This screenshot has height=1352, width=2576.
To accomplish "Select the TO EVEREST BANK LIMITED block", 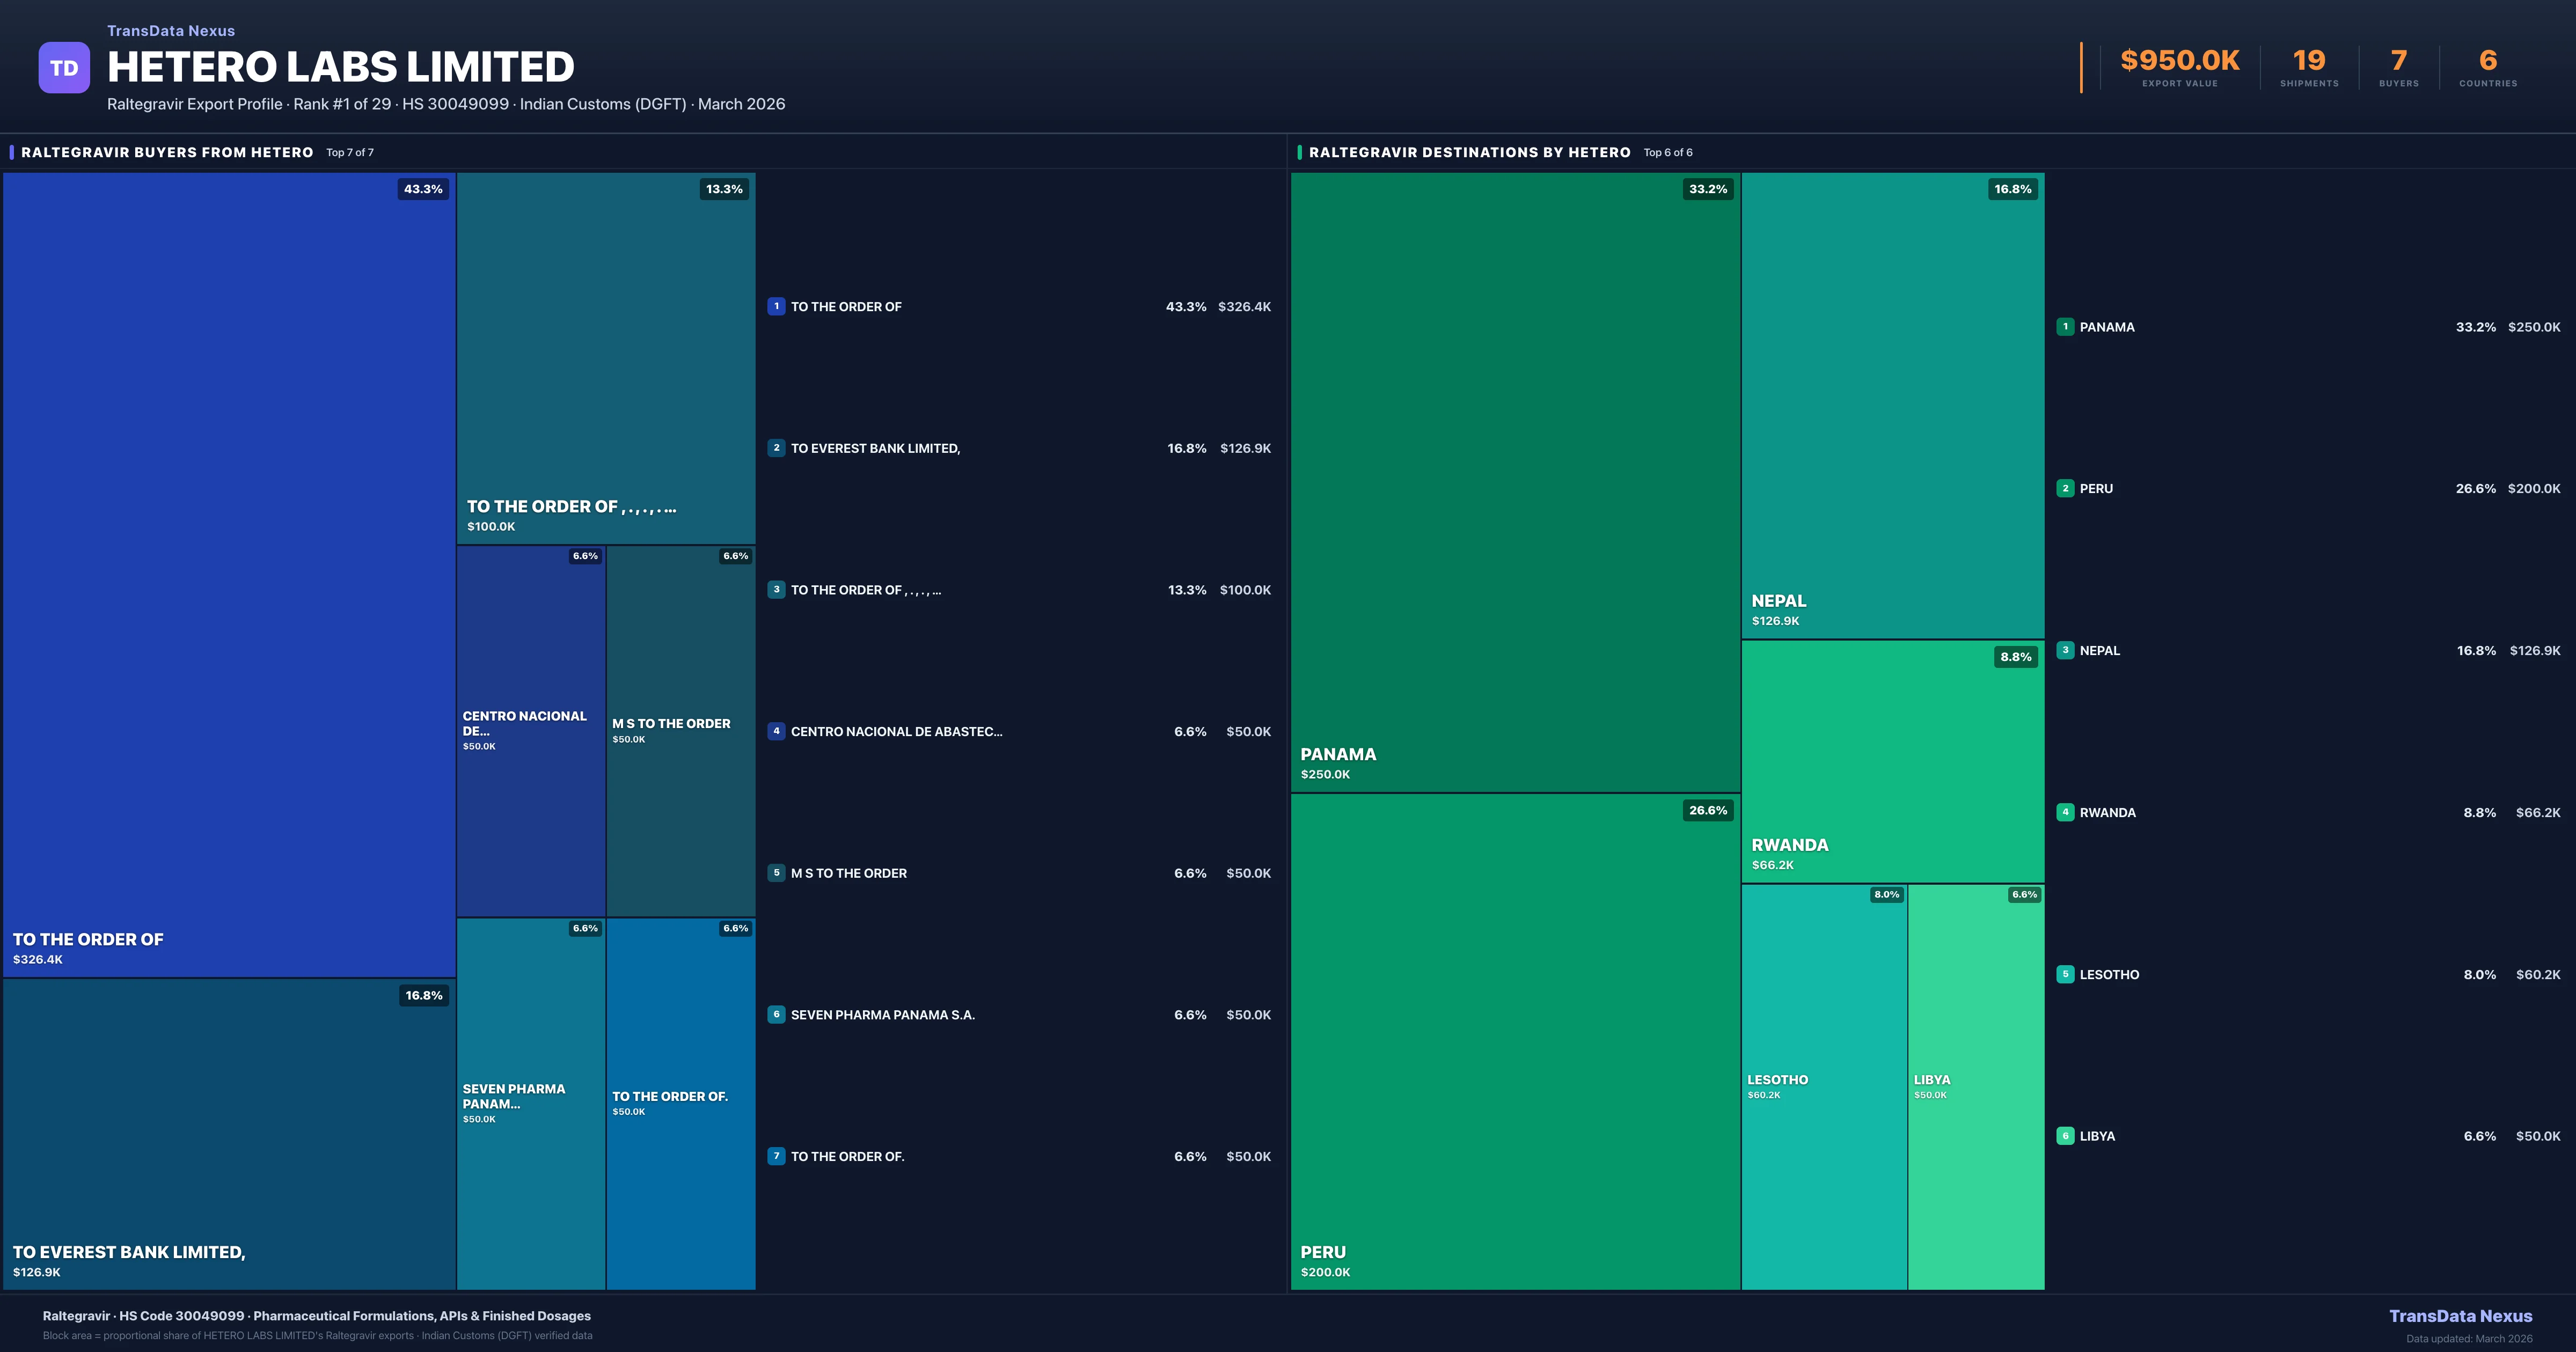I will coord(229,1133).
